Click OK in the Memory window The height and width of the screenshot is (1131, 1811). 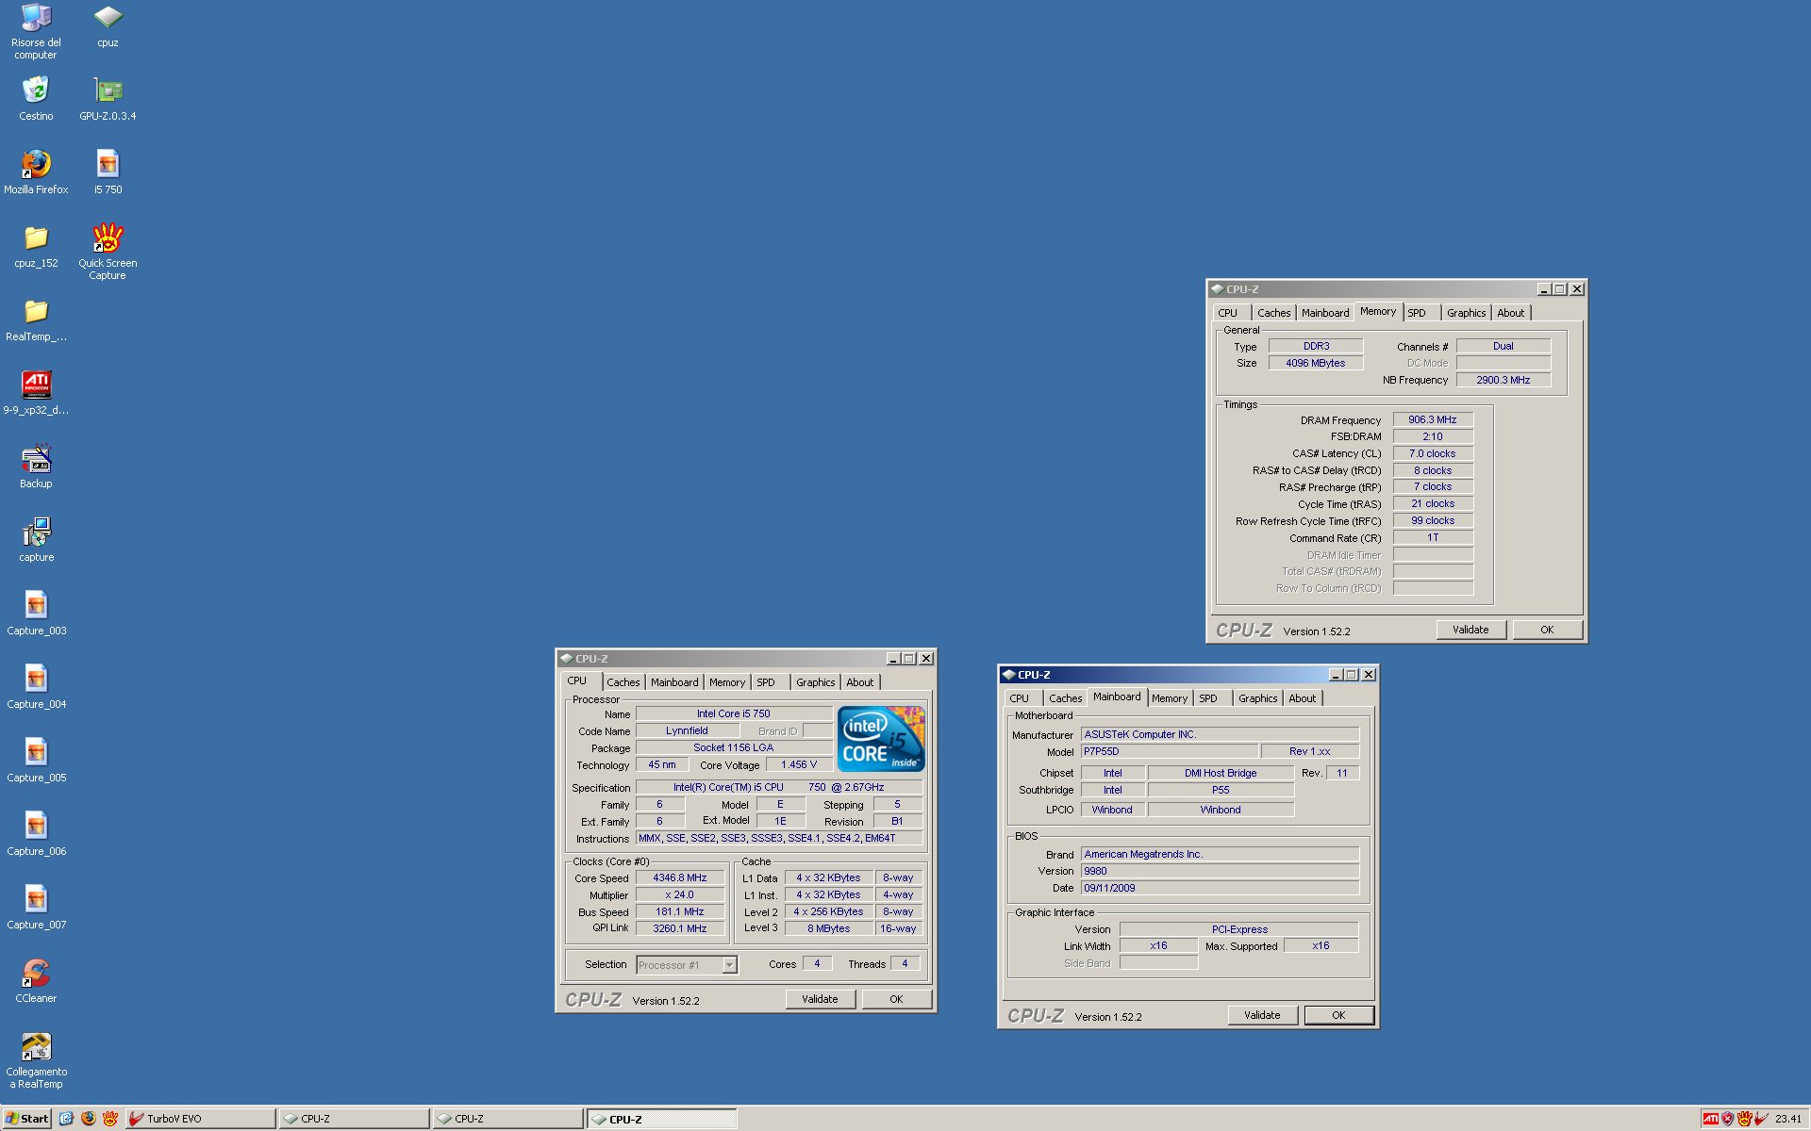click(x=1547, y=630)
